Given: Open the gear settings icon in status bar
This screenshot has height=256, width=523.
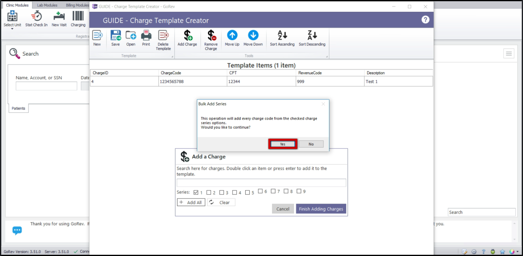Looking at the screenshot, I should [x=474, y=252].
